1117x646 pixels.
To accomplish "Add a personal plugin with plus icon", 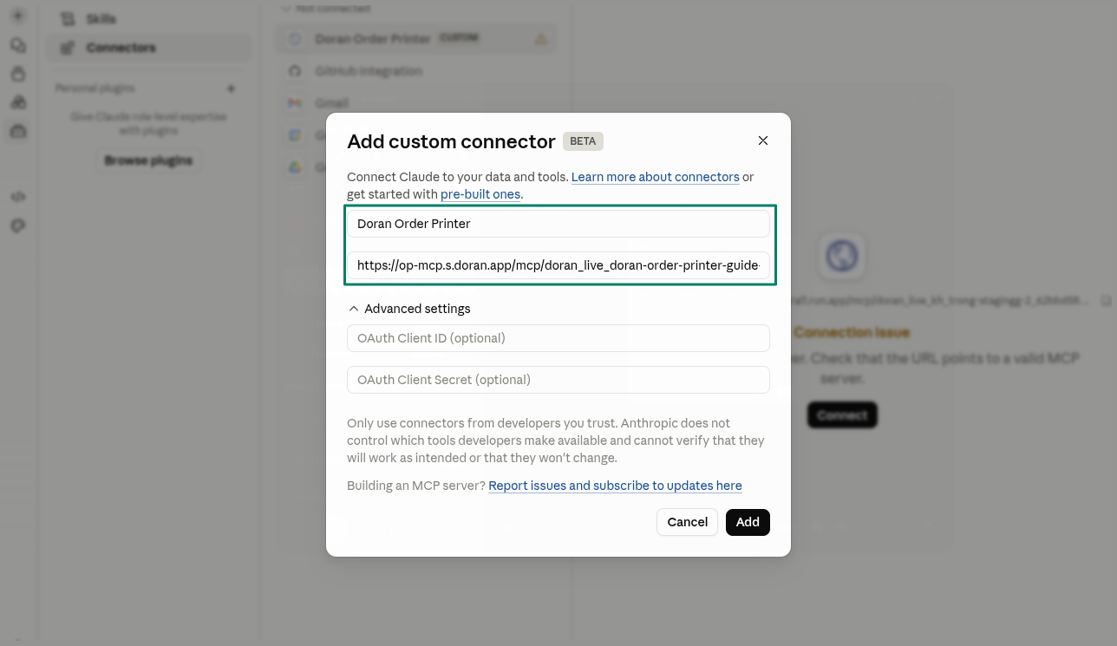I will click(232, 88).
